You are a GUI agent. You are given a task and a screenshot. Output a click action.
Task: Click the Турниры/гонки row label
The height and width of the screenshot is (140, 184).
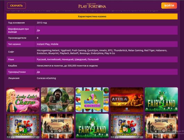click(17, 72)
